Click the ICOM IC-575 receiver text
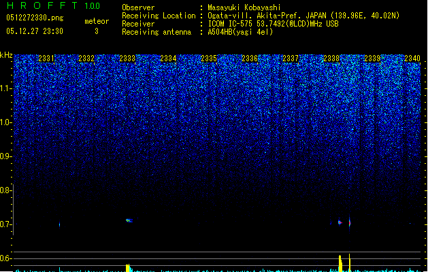This screenshot has height=272, width=428. 273,24
